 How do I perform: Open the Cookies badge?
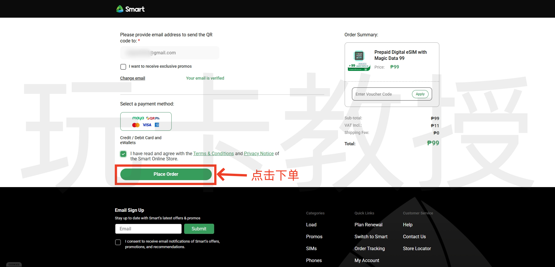click(x=14, y=264)
